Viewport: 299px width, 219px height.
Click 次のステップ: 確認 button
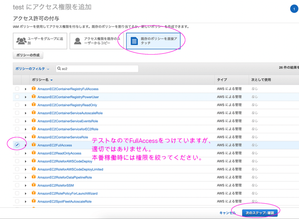click(x=260, y=213)
